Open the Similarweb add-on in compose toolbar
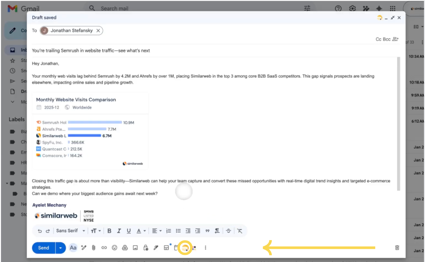 point(185,248)
